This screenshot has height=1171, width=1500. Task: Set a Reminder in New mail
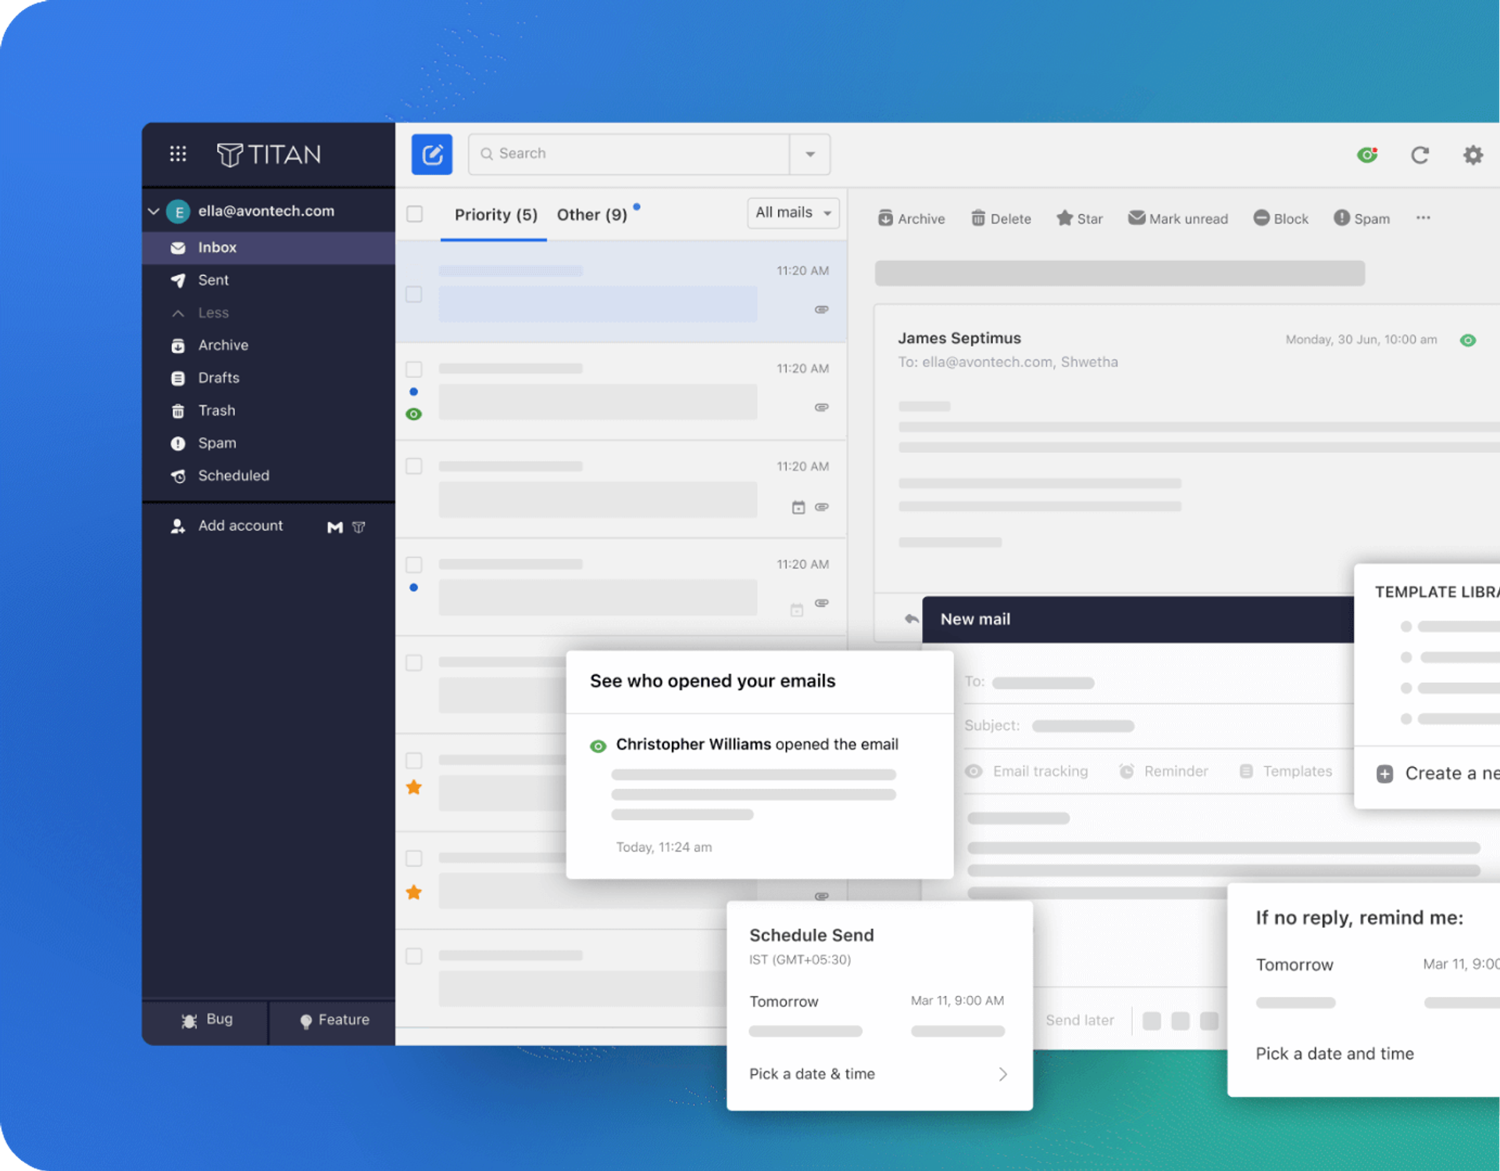[x=1163, y=772]
